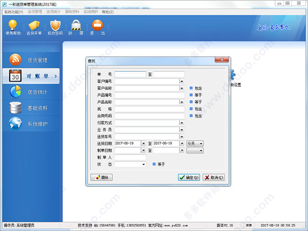308x231 pixels.
Task: Expand the 送货车号 dropdown
Action: [182, 137]
